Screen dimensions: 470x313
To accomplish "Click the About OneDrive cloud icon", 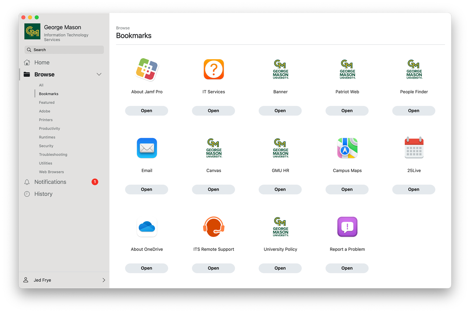I will pyautogui.click(x=147, y=227).
